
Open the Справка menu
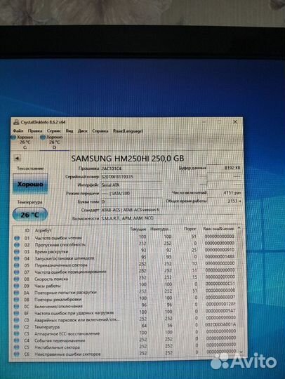coord(100,131)
